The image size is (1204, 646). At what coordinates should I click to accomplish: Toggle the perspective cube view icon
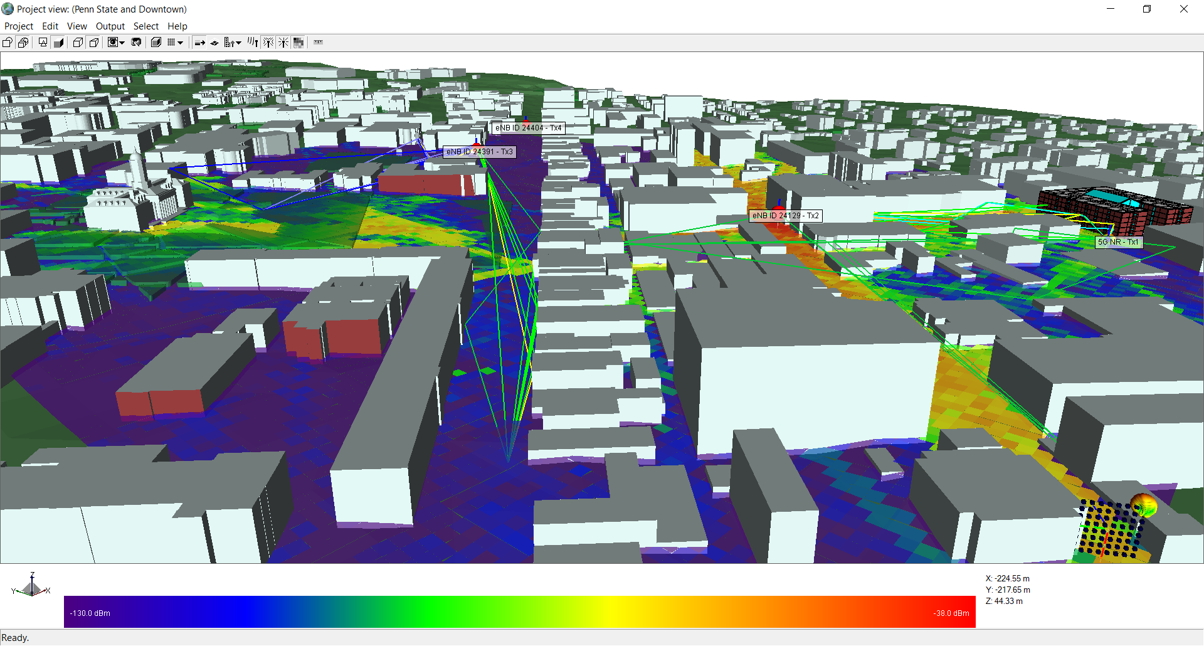coord(94,43)
